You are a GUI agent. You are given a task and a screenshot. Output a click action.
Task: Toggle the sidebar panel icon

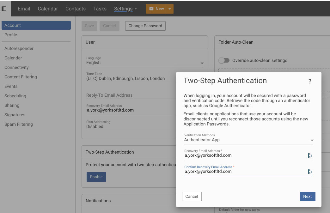(4, 9)
